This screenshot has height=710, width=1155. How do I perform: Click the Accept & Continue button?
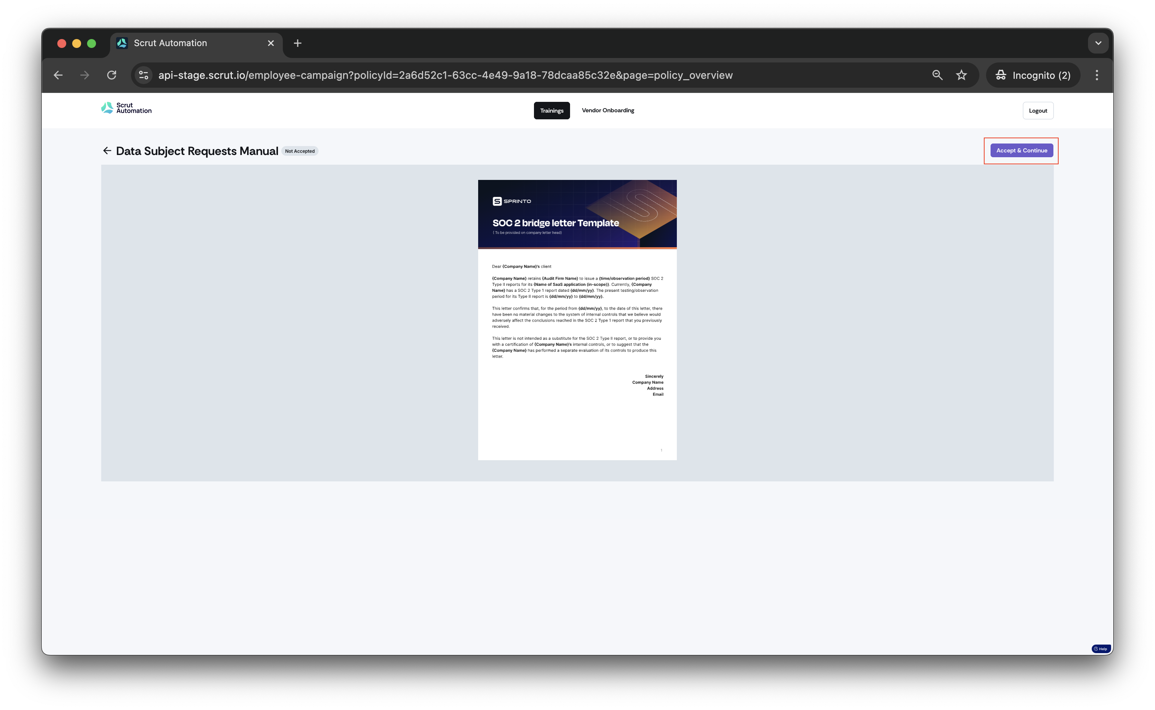pos(1021,151)
